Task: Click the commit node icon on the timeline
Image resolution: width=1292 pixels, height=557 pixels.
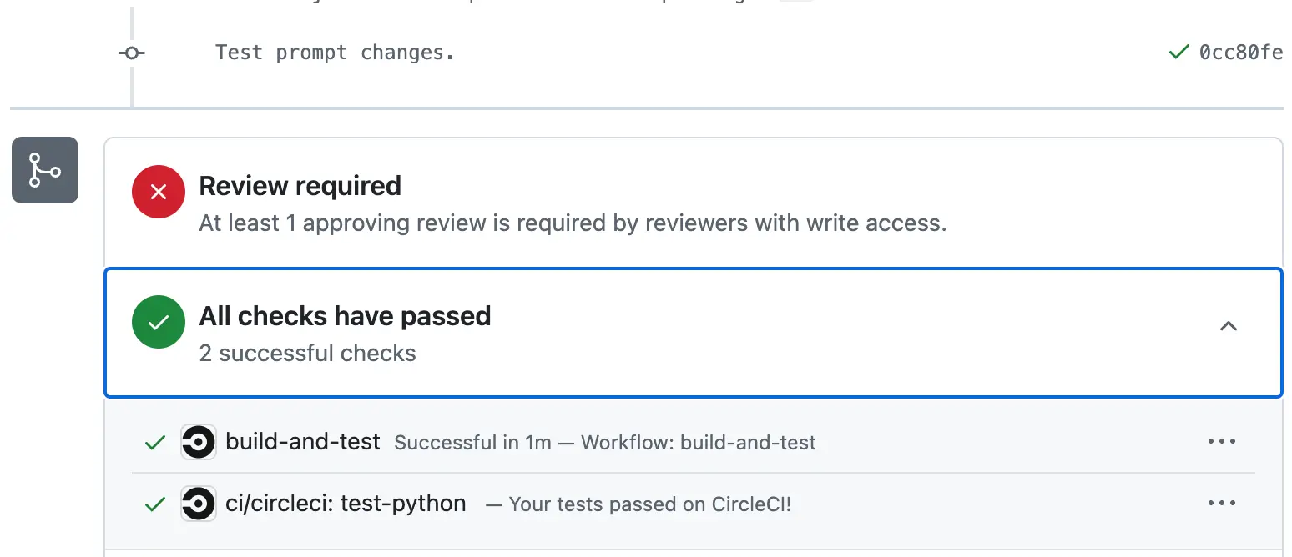Action: click(x=132, y=53)
